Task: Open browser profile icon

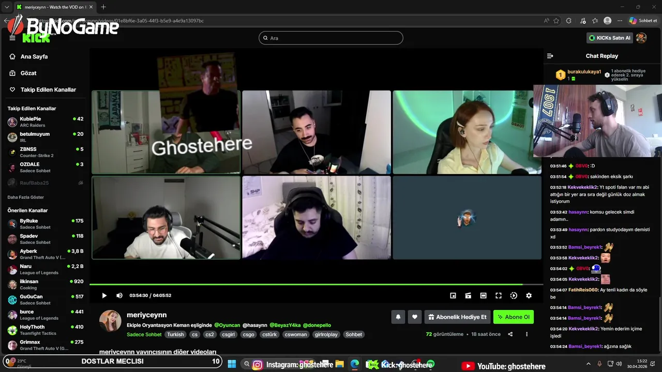Action: pyautogui.click(x=608, y=21)
